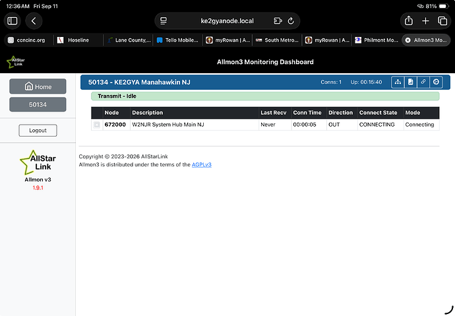Click the Logout button
The height and width of the screenshot is (316, 455).
[38, 130]
